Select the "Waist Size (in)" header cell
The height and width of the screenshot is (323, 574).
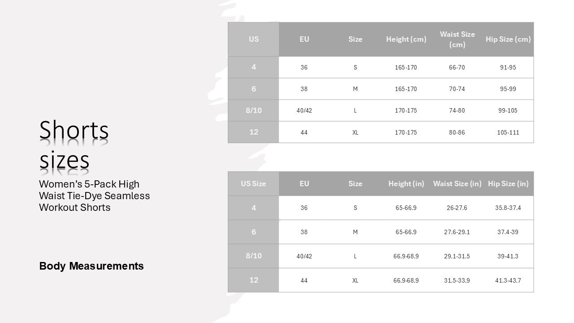[457, 183]
